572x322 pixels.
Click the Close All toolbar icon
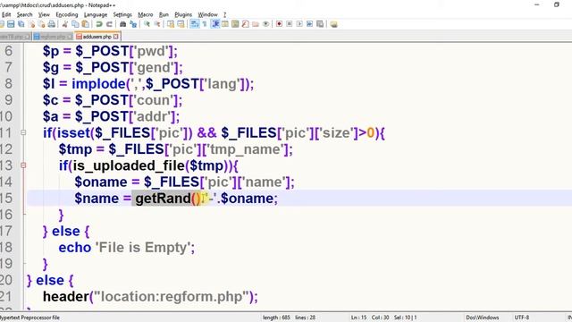click(42, 24)
